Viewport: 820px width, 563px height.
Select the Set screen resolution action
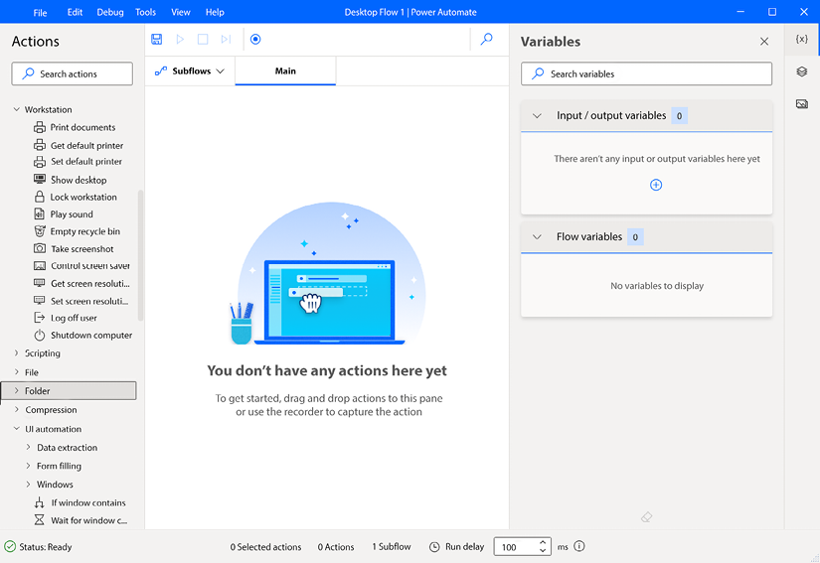pos(82,301)
